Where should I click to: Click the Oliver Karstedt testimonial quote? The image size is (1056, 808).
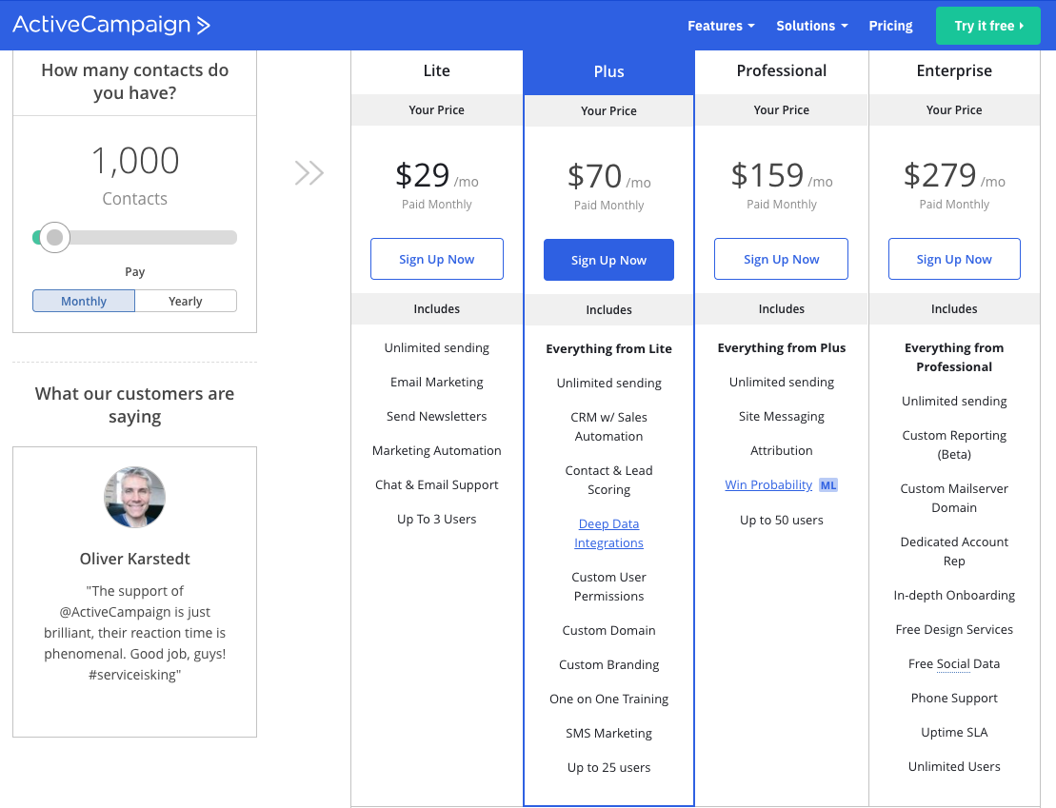pos(134,633)
